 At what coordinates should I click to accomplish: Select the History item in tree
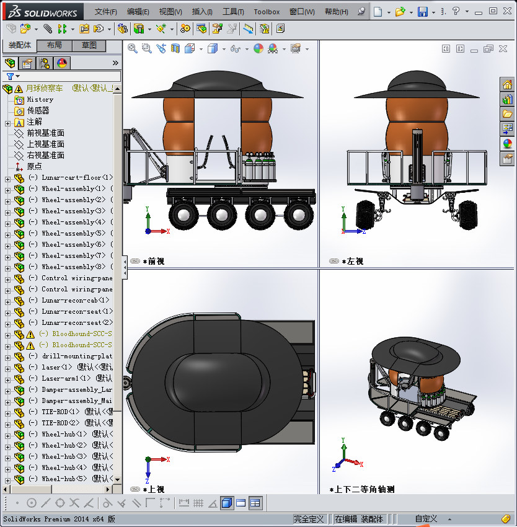coord(40,99)
